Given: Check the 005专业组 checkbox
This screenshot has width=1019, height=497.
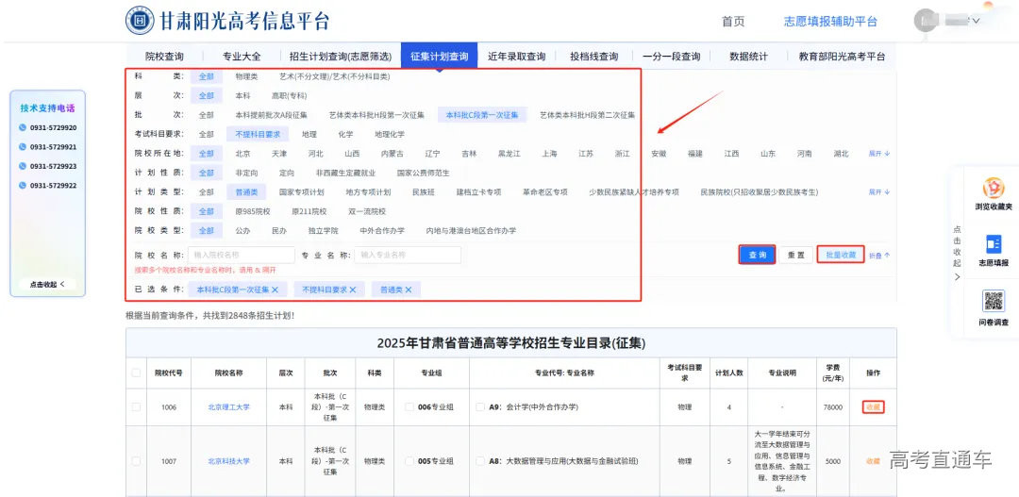Looking at the screenshot, I should (x=409, y=461).
